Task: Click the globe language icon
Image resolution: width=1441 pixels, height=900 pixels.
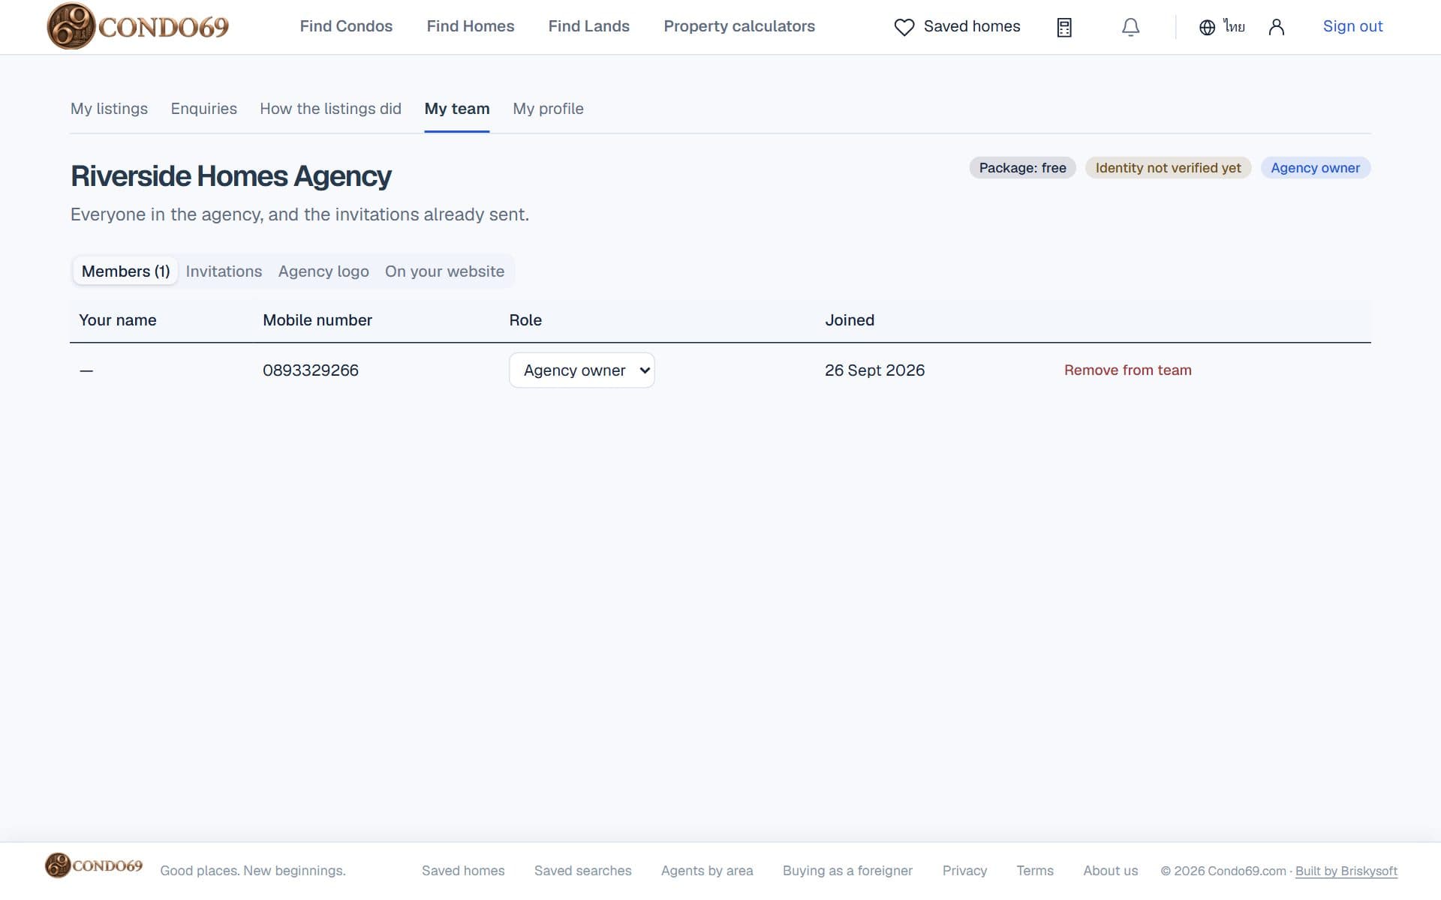Action: 1207,28
